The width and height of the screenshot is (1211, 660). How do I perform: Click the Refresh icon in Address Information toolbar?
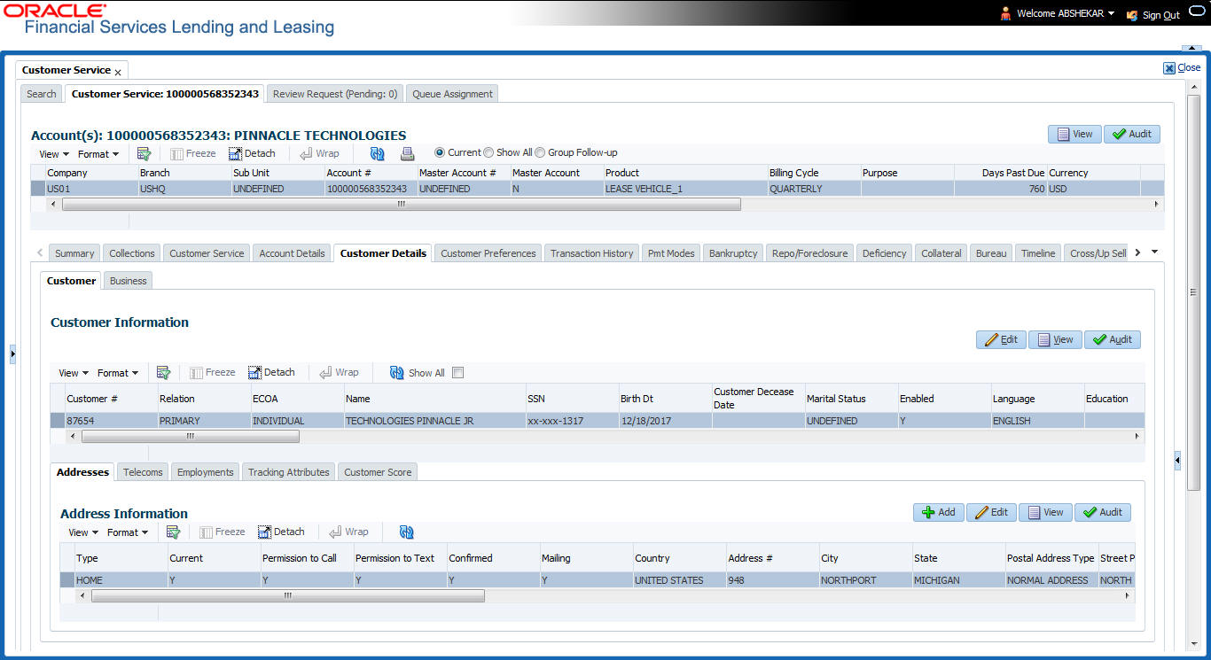[407, 532]
